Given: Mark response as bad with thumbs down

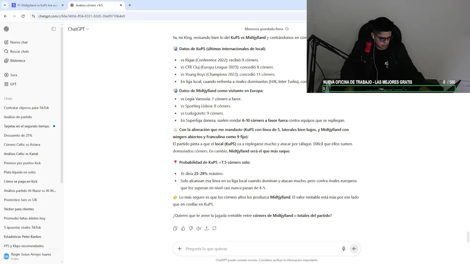Looking at the screenshot, I should [191, 228].
